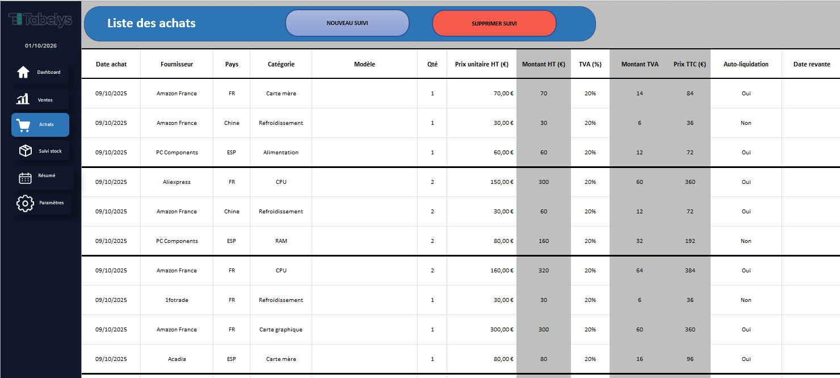The image size is (840, 378).
Task: Click the Oui cell in Aliexpress row
Action: 746,182
